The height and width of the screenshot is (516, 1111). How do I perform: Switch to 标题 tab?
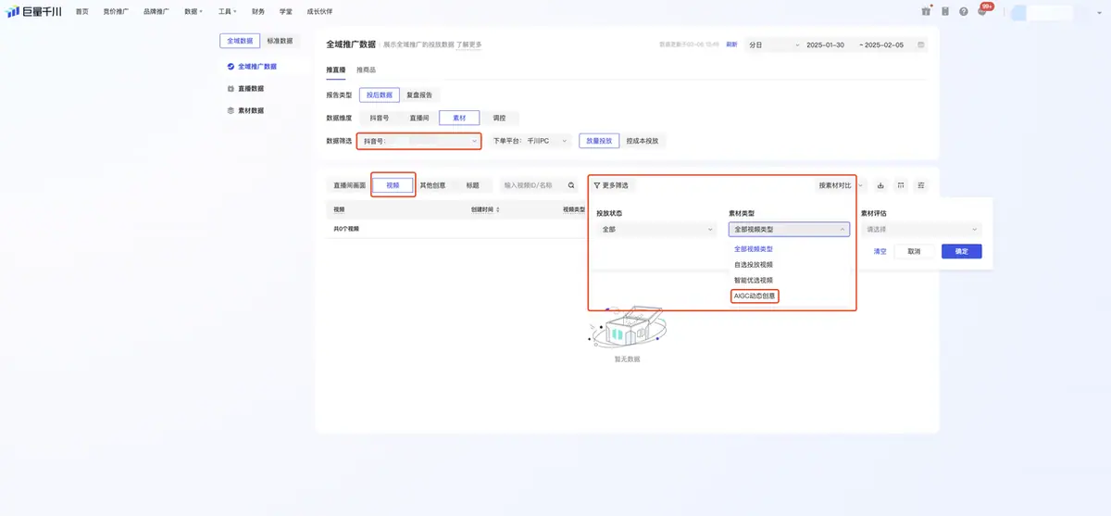pyautogui.click(x=472, y=185)
